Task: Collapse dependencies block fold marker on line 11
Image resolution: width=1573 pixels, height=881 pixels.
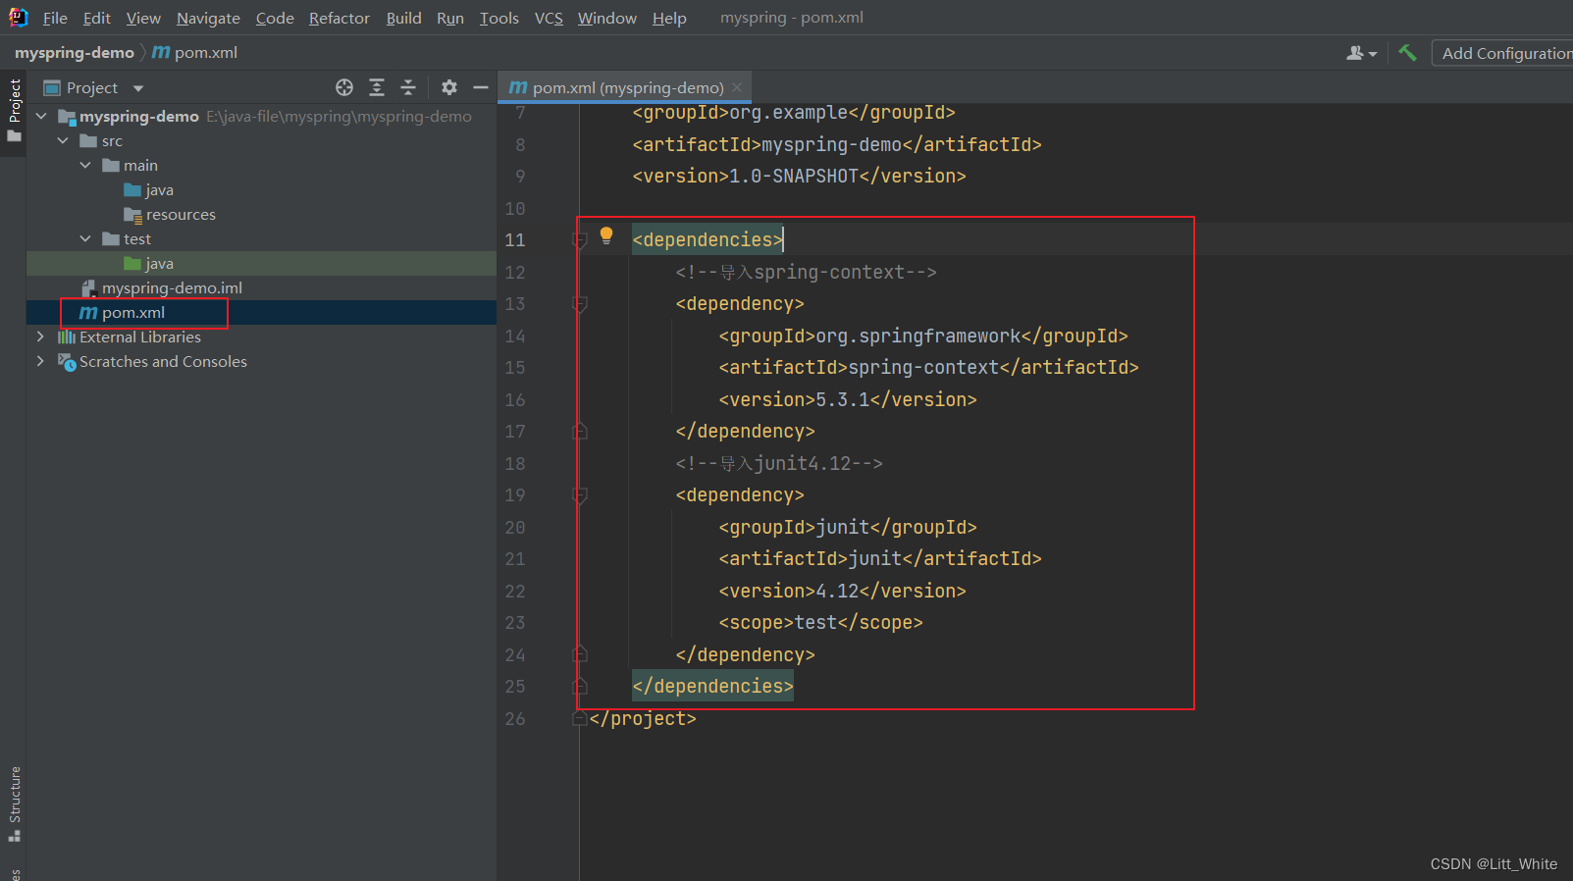Action: tap(580, 240)
